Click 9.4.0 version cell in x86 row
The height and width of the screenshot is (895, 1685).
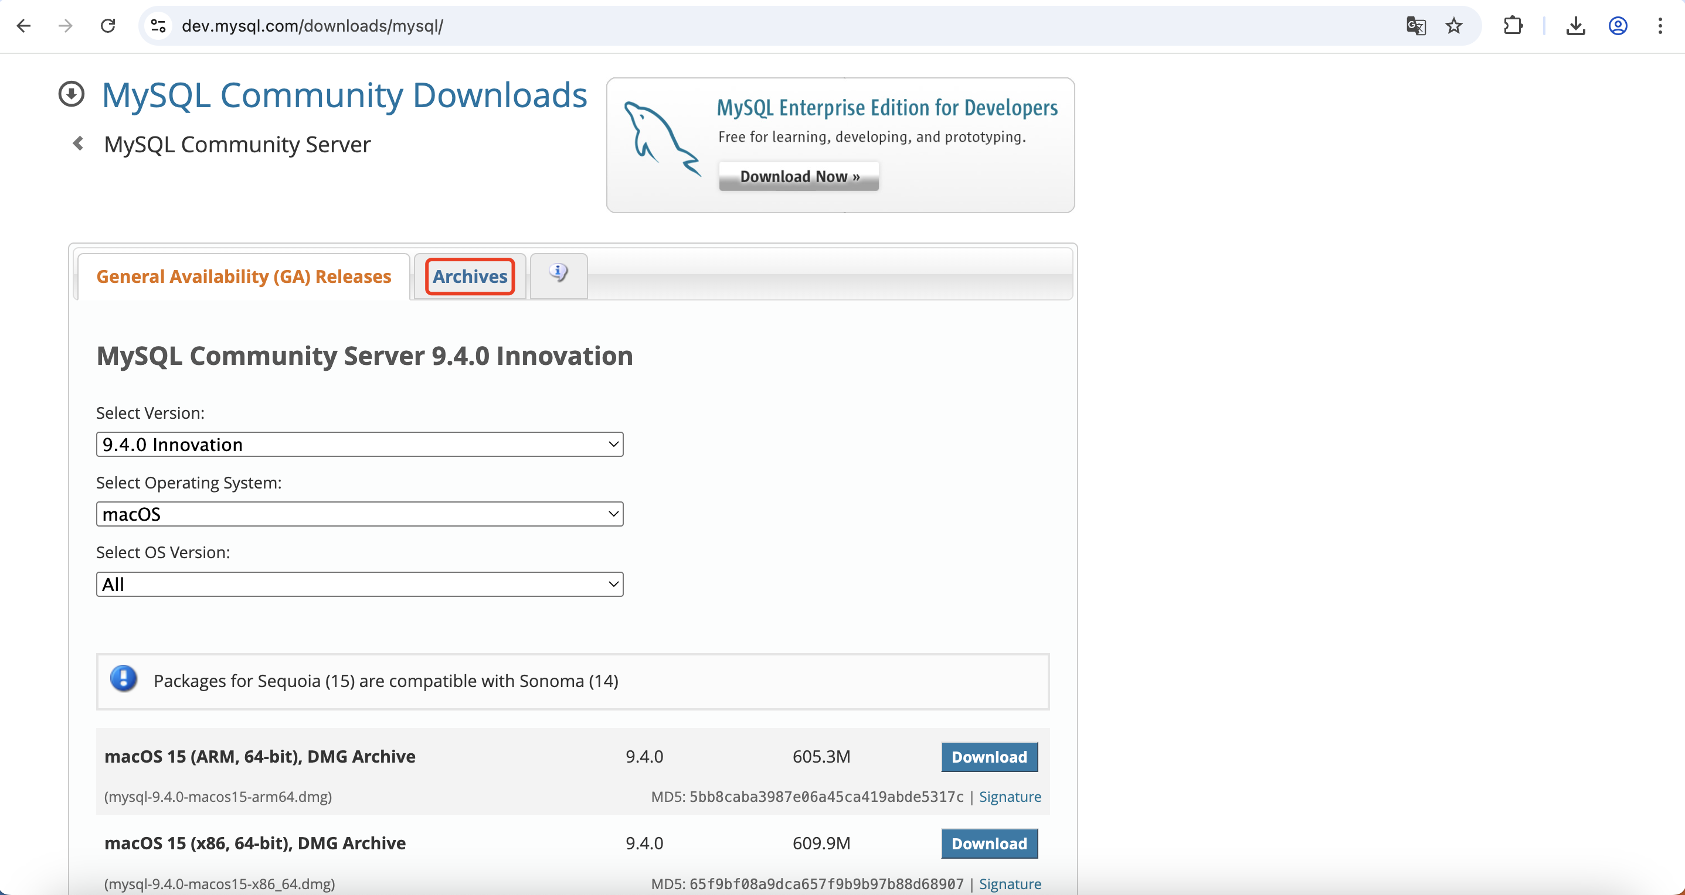point(644,843)
